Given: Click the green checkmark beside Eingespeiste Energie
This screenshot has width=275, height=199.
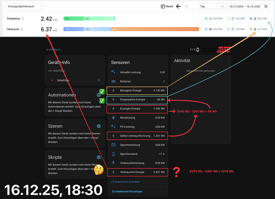Looking at the screenshot, I should pos(102,101).
